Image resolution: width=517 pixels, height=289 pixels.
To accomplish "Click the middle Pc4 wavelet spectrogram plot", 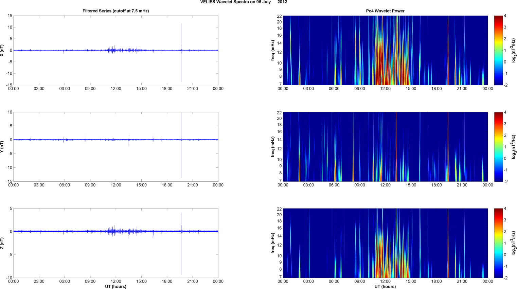I will pos(385,147).
